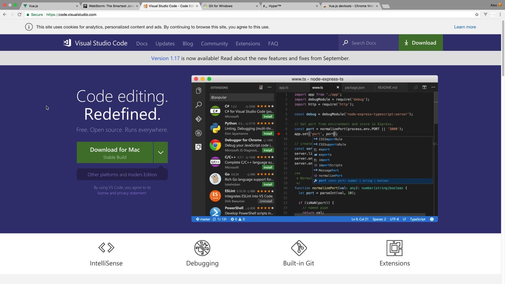Close the www.ts editor tab

point(338,88)
